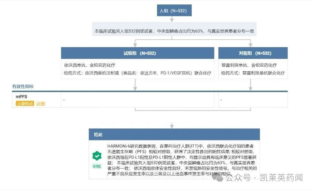
Task: Click the mPFS value cell under 对照组
Action: pos(253,100)
